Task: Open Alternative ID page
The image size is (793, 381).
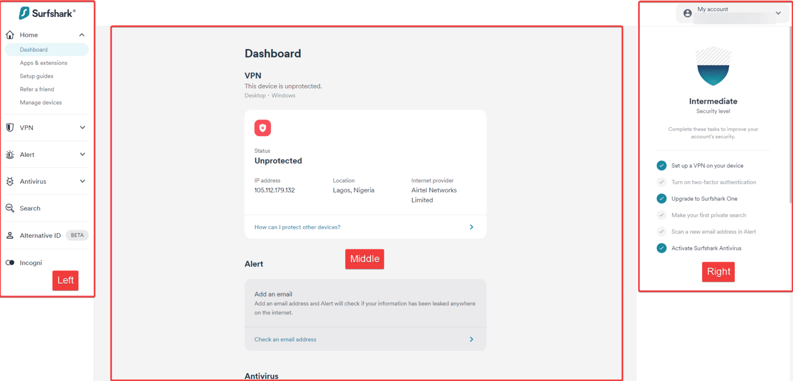Action: (40, 236)
